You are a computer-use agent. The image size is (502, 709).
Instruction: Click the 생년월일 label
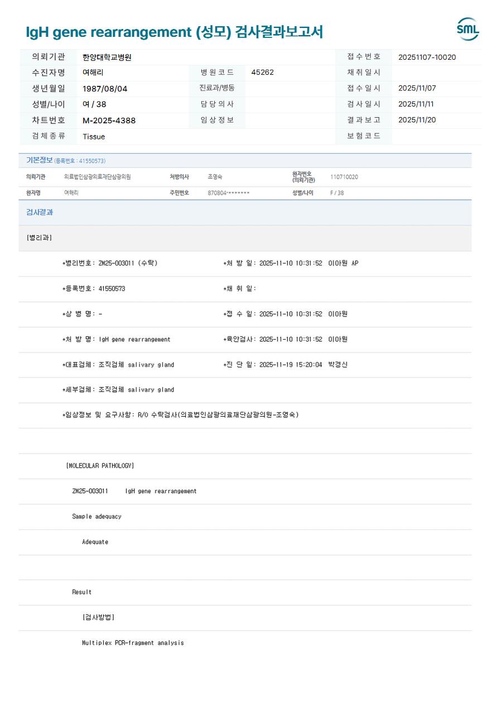(49, 88)
